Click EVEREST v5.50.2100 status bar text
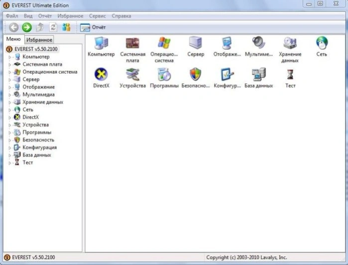The image size is (348, 265). (33, 258)
